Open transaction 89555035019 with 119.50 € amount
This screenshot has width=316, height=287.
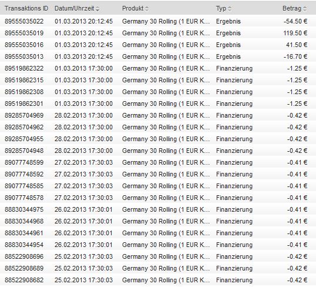point(158,33)
